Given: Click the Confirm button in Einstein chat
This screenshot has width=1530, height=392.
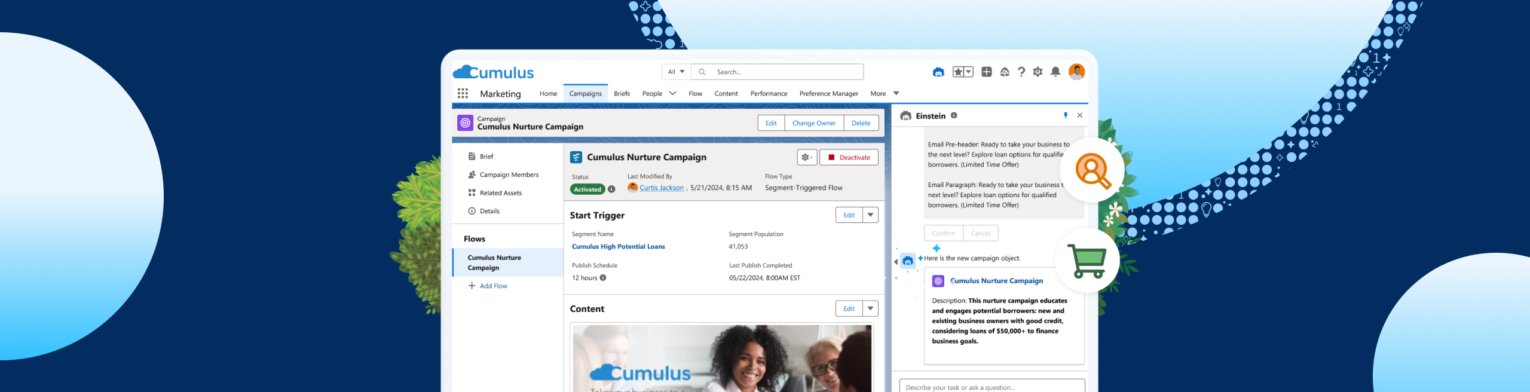Looking at the screenshot, I should click(x=943, y=233).
